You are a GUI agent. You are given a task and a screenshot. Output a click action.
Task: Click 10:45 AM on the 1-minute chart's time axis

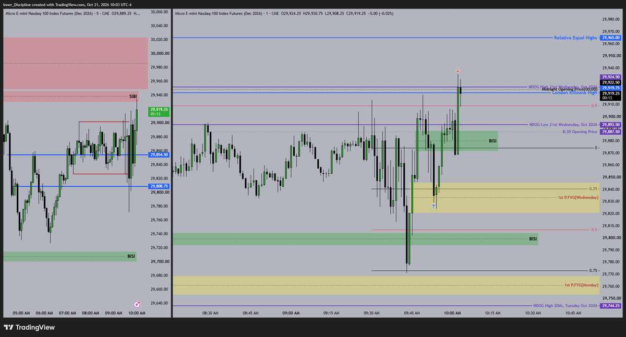(573, 313)
